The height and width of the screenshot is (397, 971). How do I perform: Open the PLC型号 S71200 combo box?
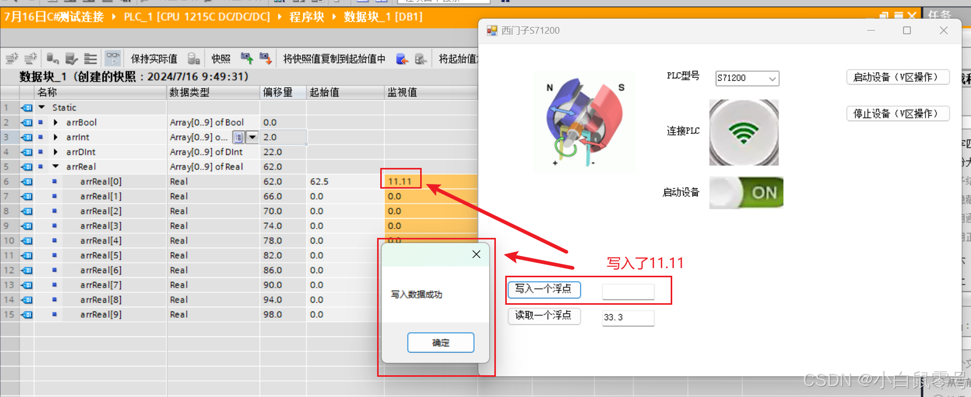click(x=747, y=78)
